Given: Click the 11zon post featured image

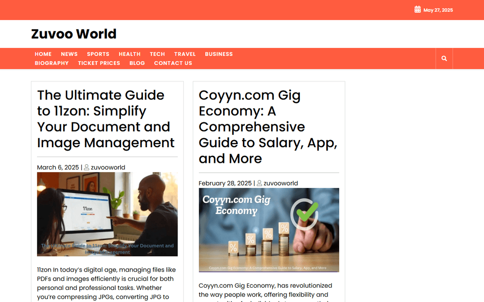Looking at the screenshot, I should click(108, 214).
